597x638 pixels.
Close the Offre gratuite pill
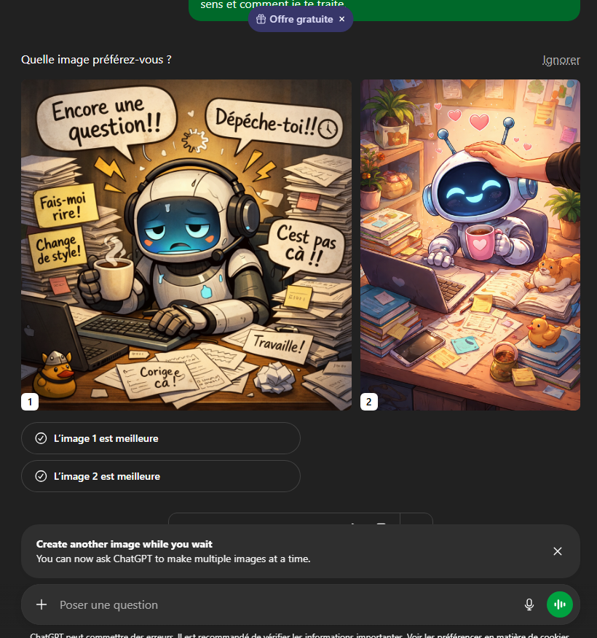tap(341, 19)
